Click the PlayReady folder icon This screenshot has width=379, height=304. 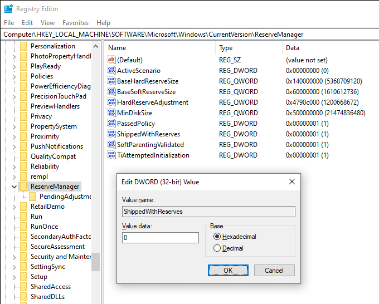click(x=23, y=66)
